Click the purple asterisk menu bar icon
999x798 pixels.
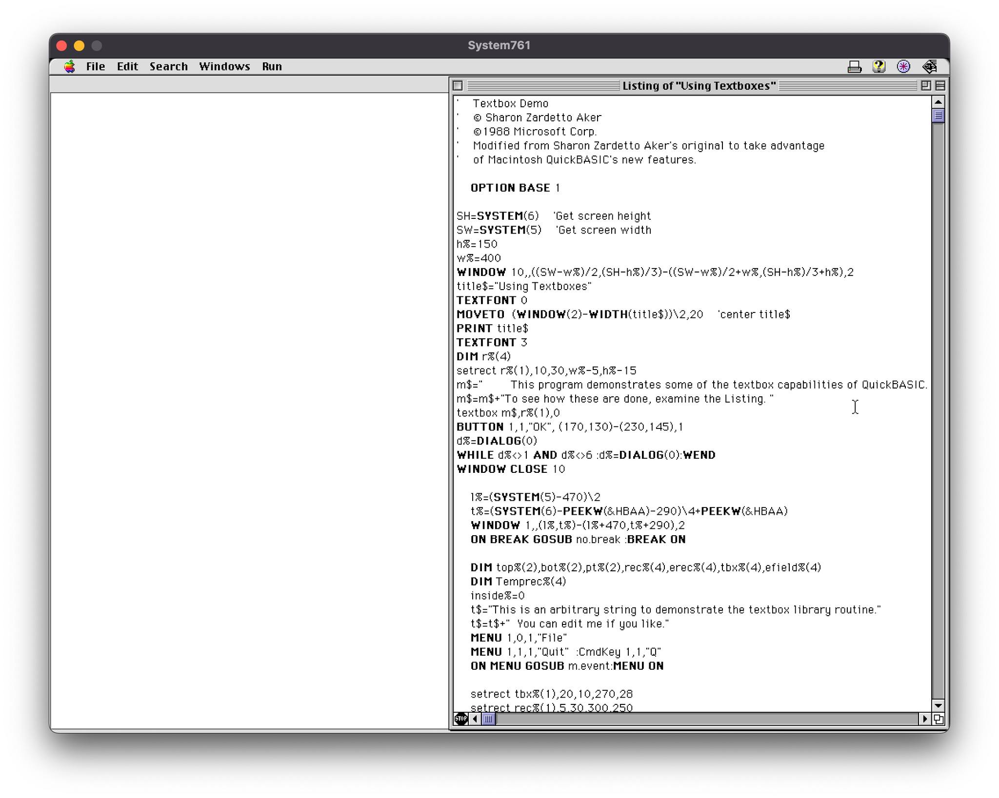click(x=903, y=66)
